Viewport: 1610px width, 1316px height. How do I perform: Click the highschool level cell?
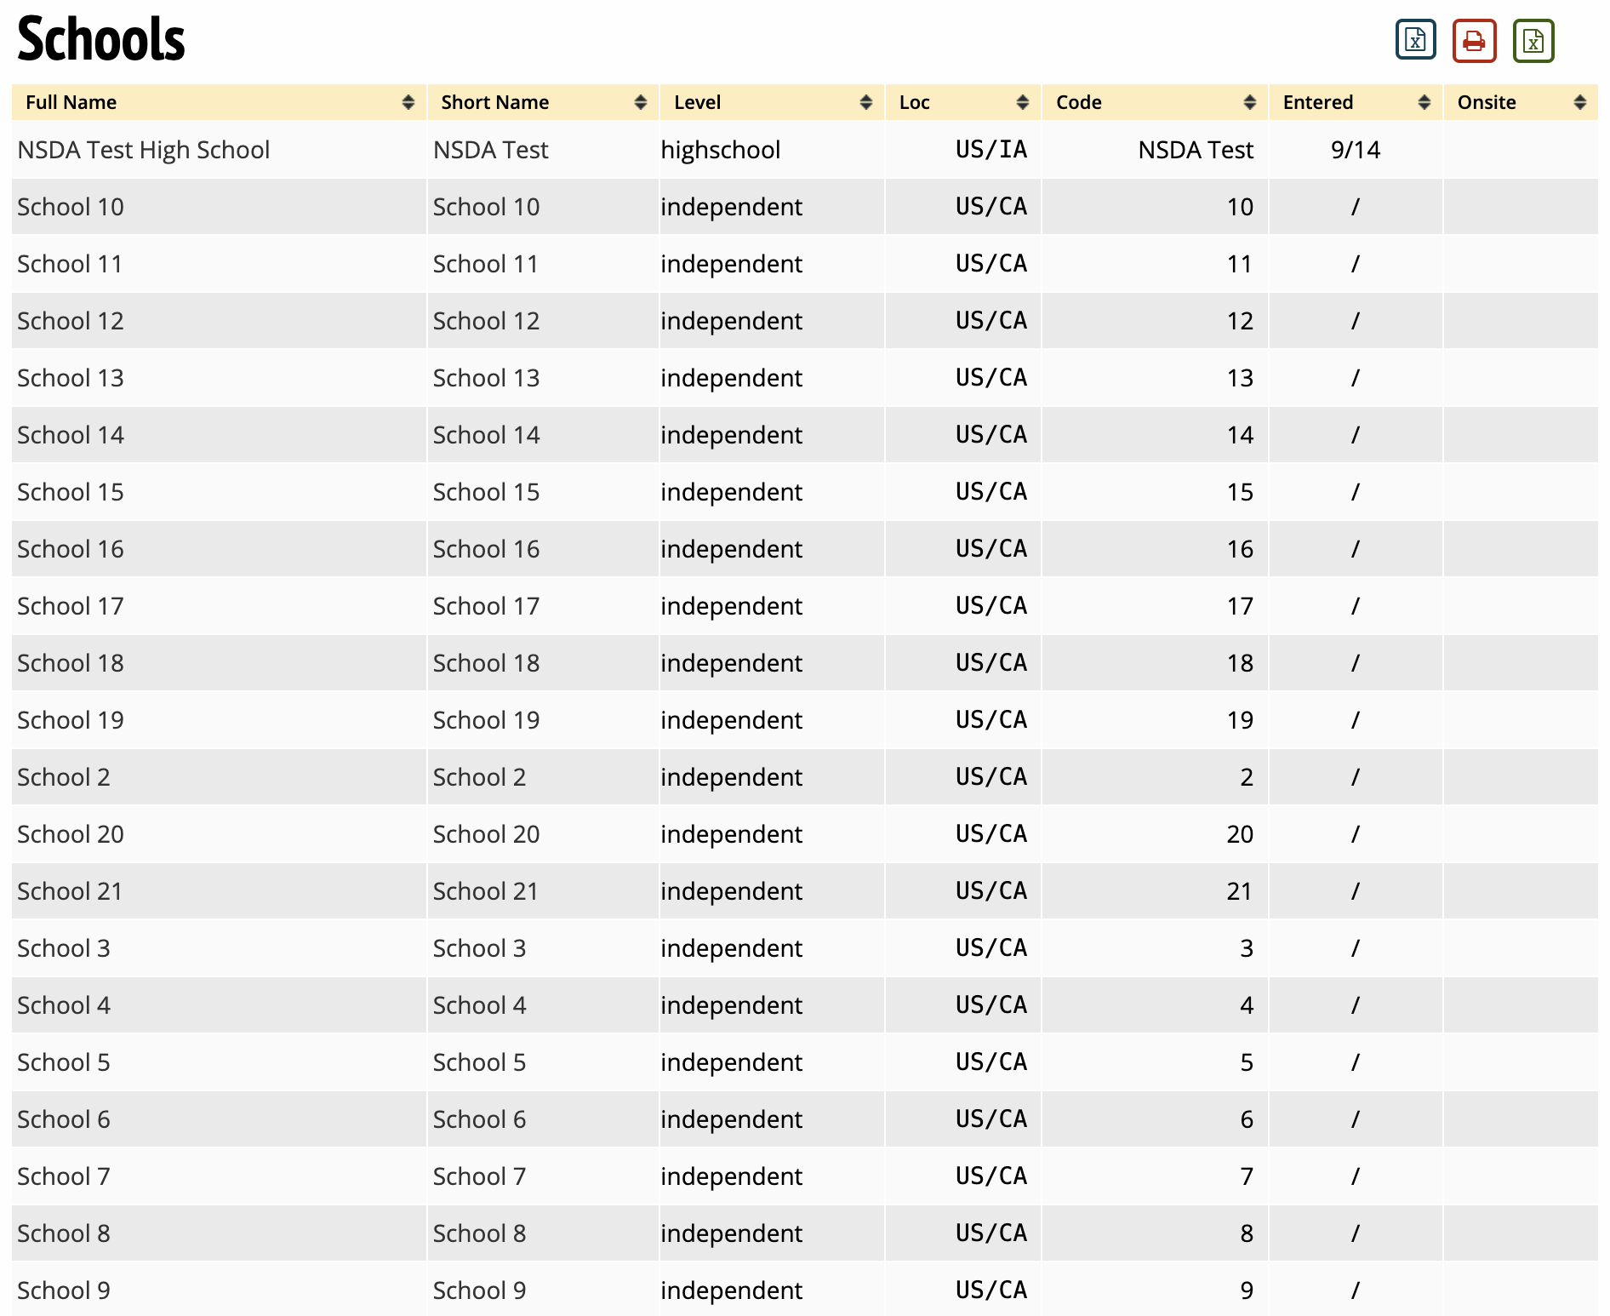pyautogui.click(x=720, y=150)
